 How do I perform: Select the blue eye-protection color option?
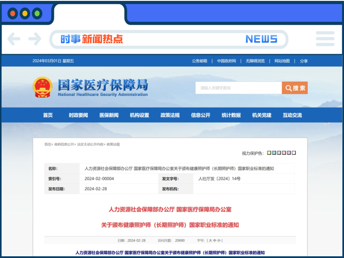pos(274,153)
